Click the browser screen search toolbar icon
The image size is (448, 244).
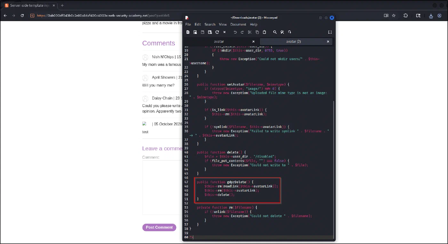click(418, 15)
